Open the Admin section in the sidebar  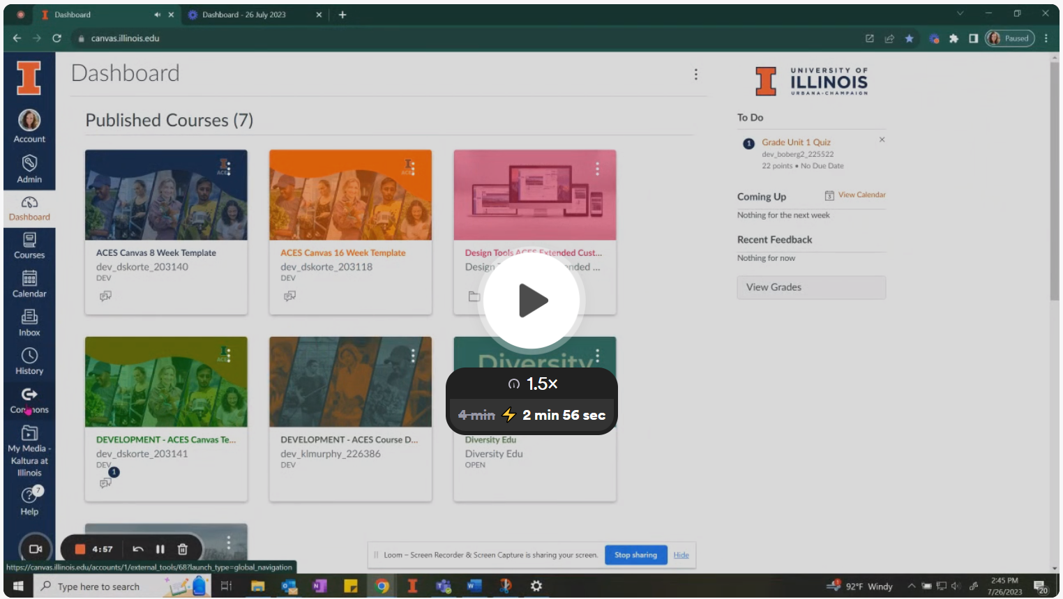point(29,169)
